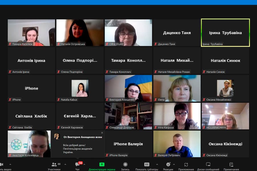The height and width of the screenshot is (171, 257).
Task: Select Антонів Ірина participant tile
Action: [x=31, y=60]
